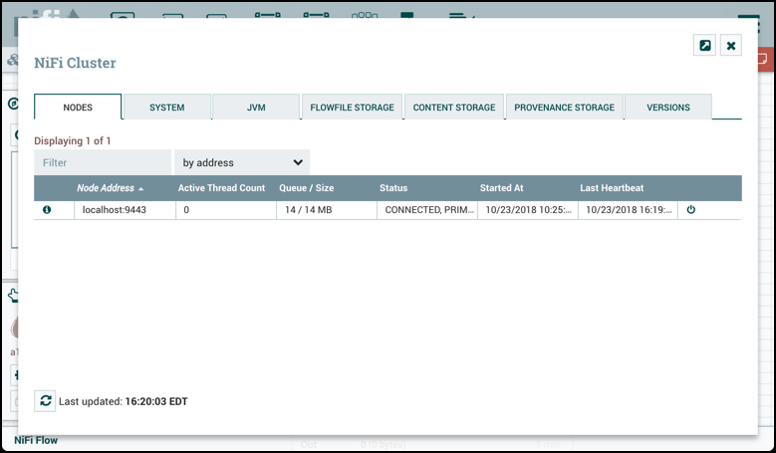Switch to the SYSTEM tab
The image size is (776, 453).
tap(167, 107)
